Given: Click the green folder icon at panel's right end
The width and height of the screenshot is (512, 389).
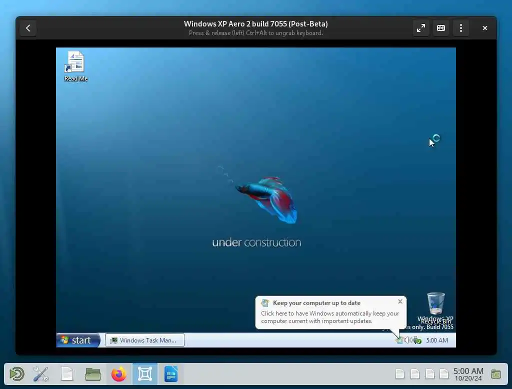Looking at the screenshot, I should coord(495,374).
